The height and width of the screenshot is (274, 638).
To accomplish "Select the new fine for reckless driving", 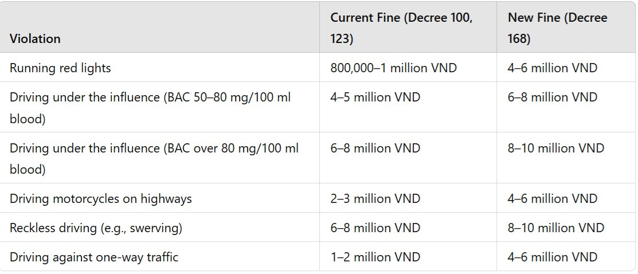I will [555, 228].
